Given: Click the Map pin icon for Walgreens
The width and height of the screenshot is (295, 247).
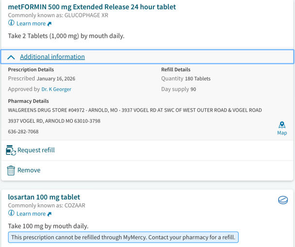Looking at the screenshot, I should pyautogui.click(x=282, y=125).
